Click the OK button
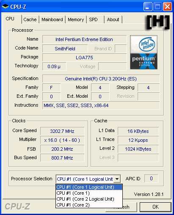 [155, 207]
